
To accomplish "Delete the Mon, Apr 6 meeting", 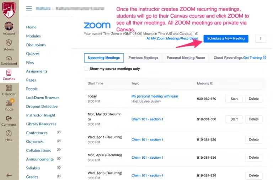I will click(253, 158).
